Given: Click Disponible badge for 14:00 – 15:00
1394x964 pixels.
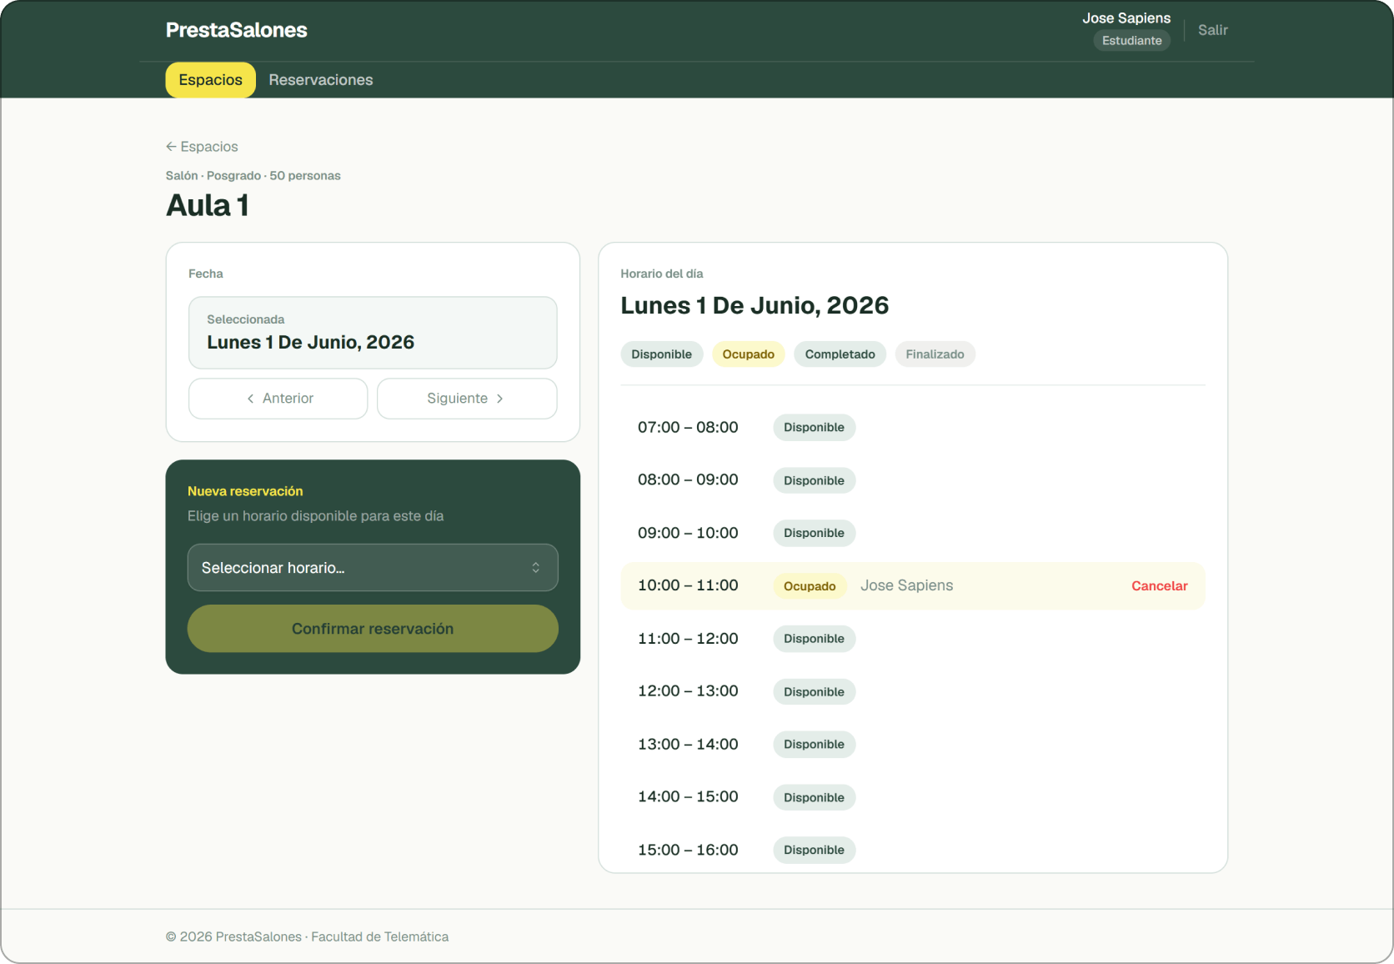Looking at the screenshot, I should tap(814, 797).
